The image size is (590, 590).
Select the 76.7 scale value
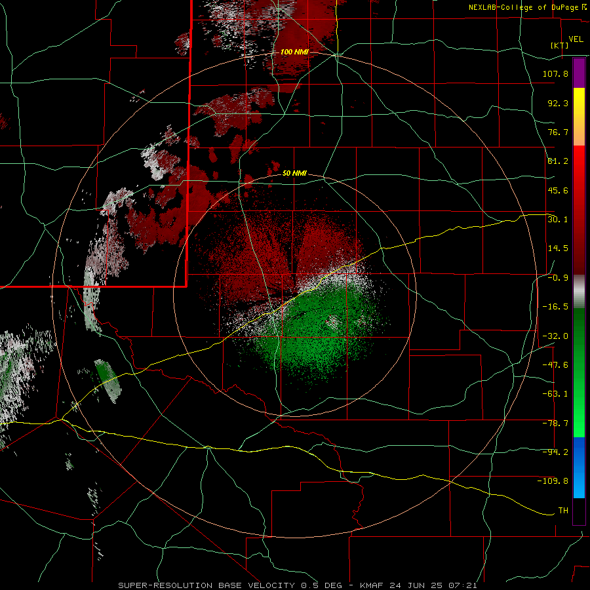558,132
